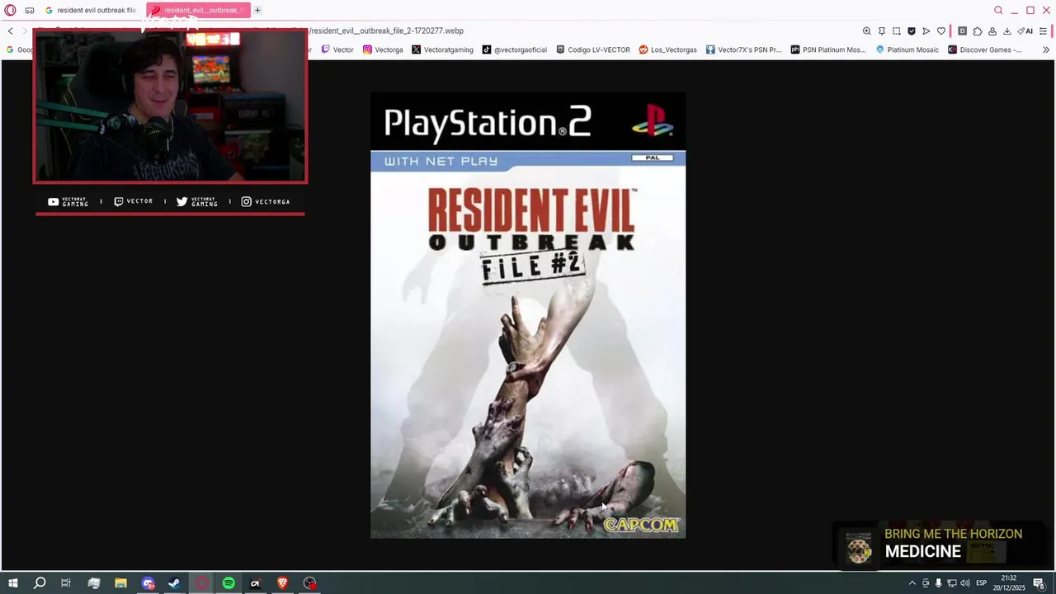Image resolution: width=1056 pixels, height=594 pixels.
Task: Open the notification center with 8 badge
Action: (x=1039, y=583)
